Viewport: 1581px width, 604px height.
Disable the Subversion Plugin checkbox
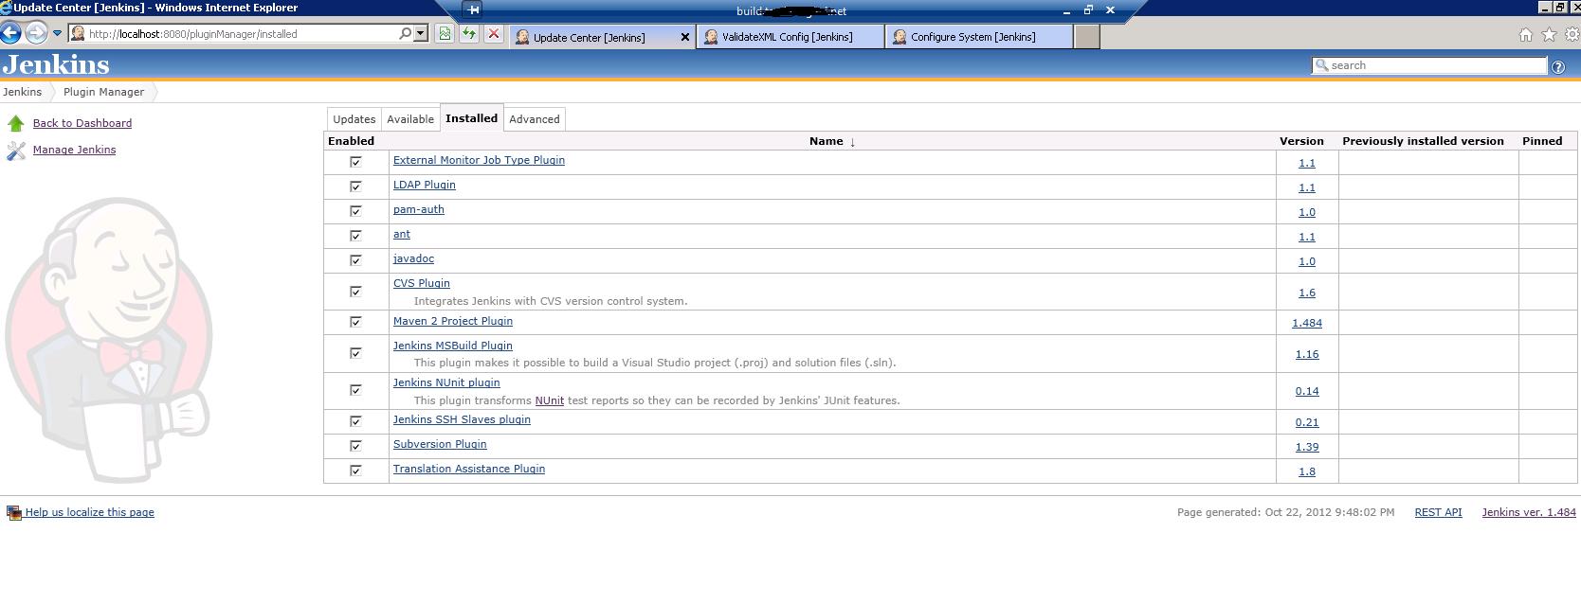(x=356, y=446)
